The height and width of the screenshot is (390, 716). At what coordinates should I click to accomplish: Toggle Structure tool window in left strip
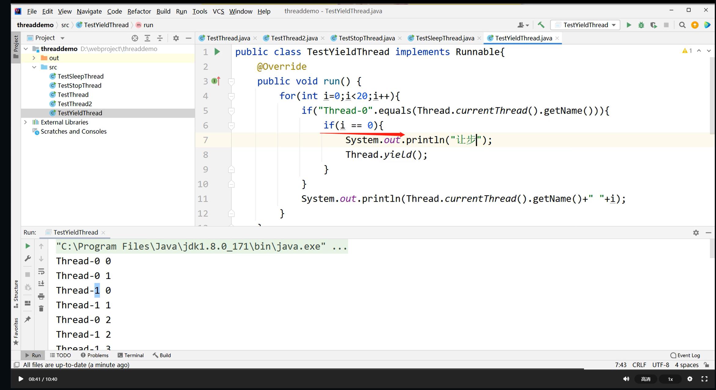(x=16, y=294)
